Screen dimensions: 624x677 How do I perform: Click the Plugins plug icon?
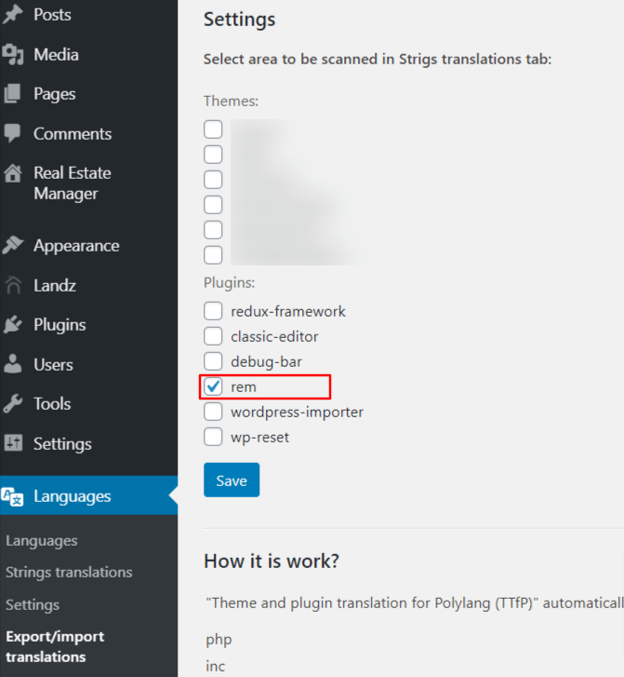point(12,325)
